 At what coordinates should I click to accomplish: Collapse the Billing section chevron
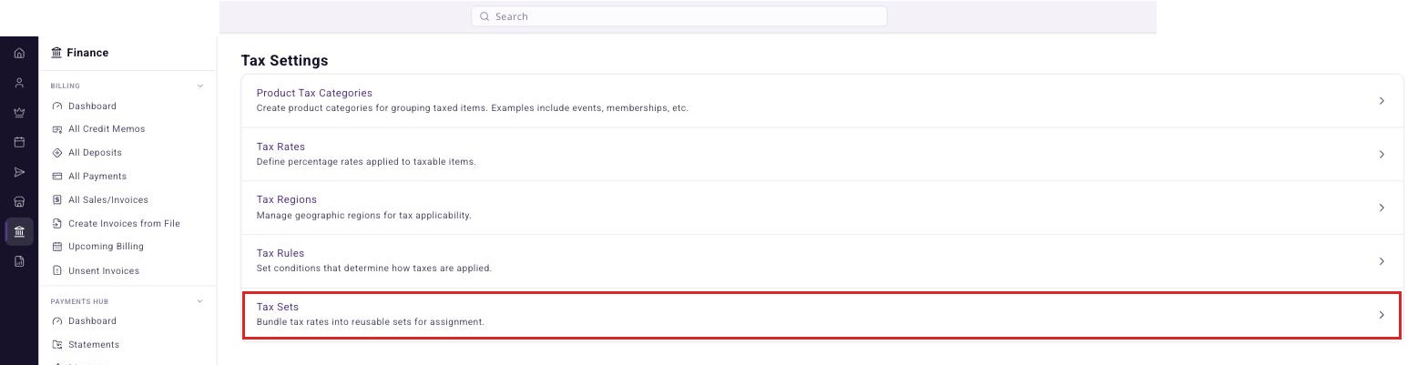click(200, 86)
